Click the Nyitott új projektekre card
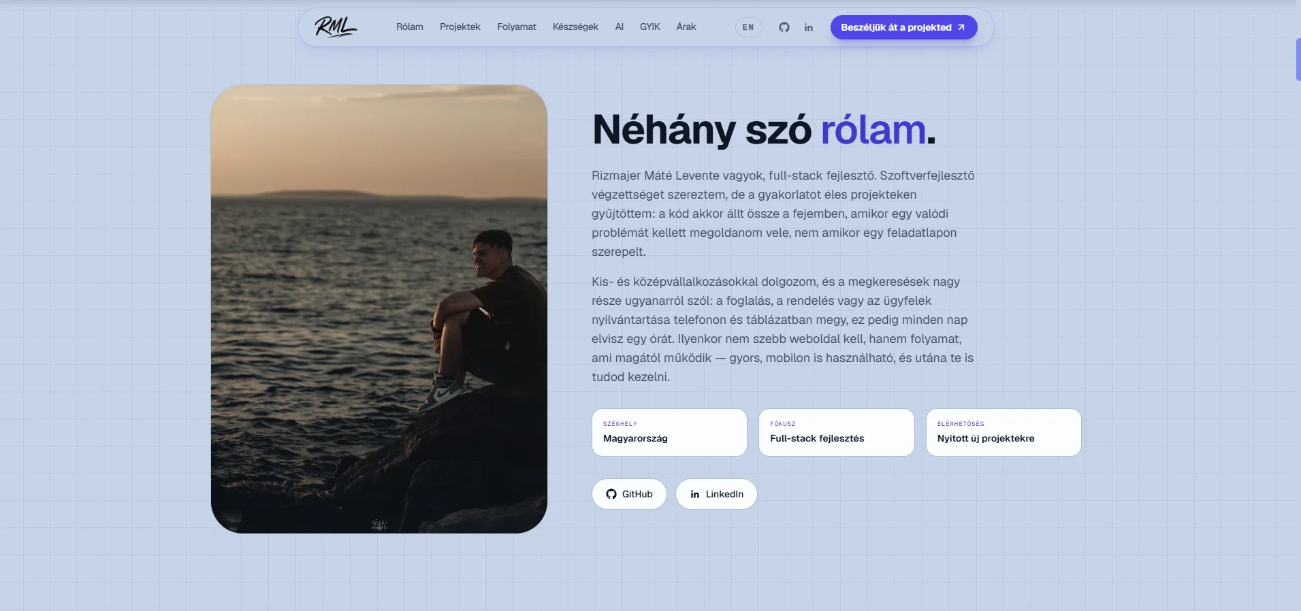 click(x=1003, y=432)
